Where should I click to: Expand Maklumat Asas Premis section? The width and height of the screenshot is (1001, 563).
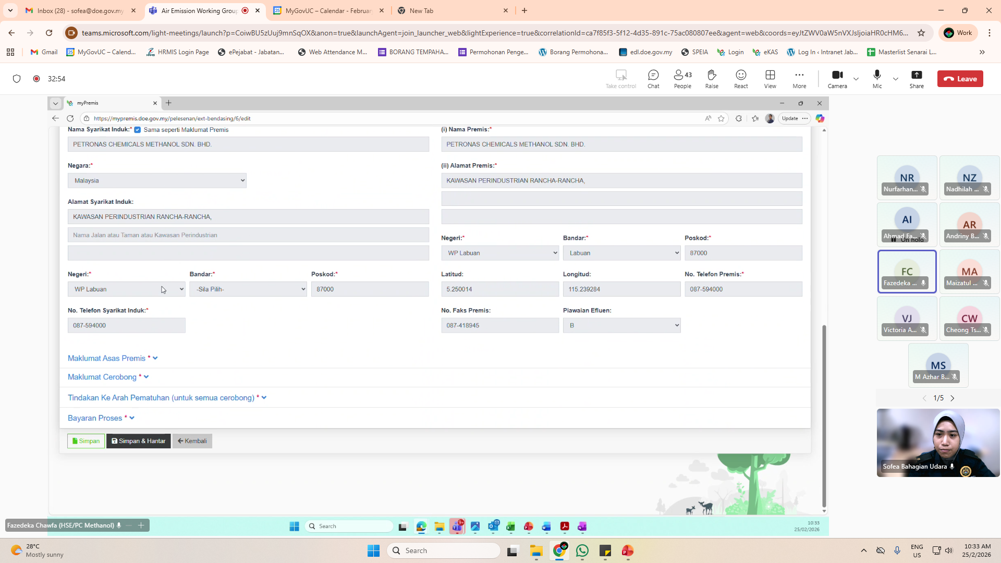click(x=113, y=358)
